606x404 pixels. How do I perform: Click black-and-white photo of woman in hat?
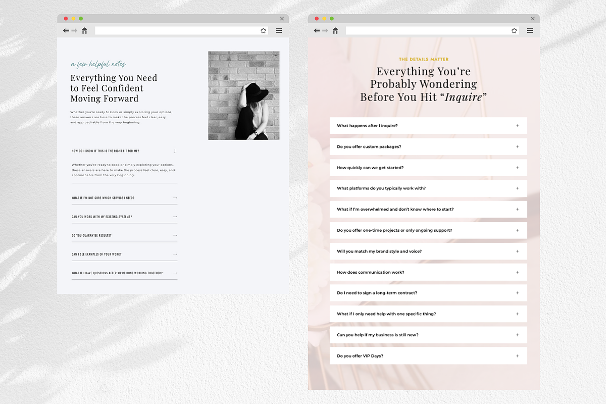point(244,95)
